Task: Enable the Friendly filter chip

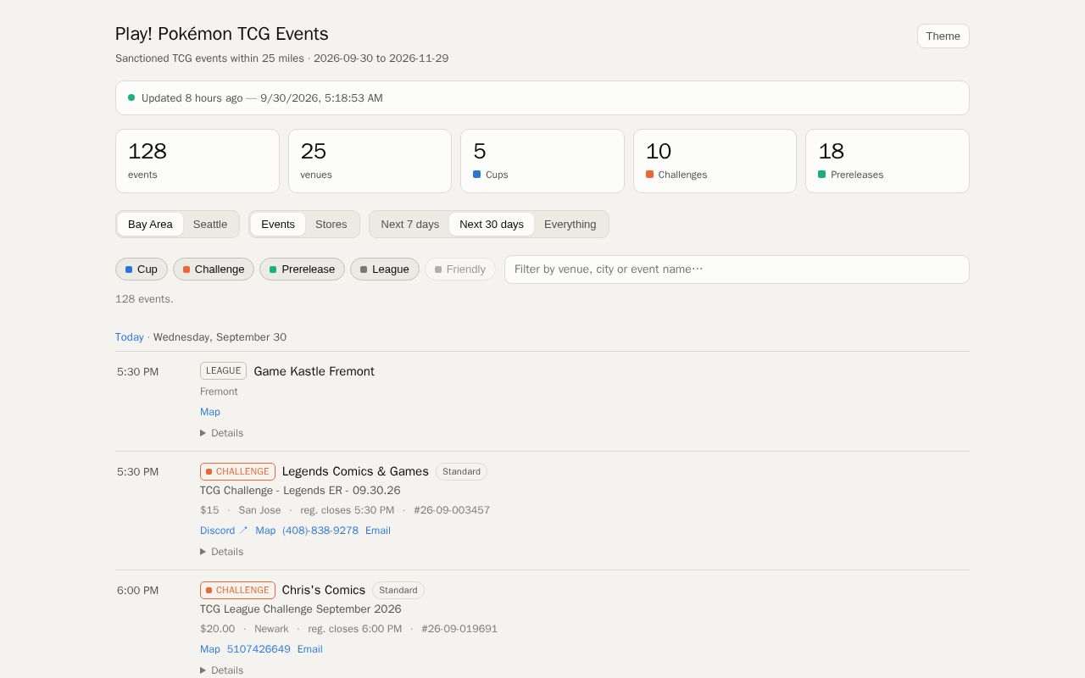Action: click(460, 270)
